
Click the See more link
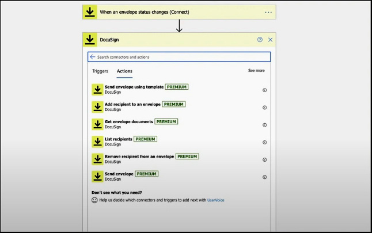tap(256, 70)
